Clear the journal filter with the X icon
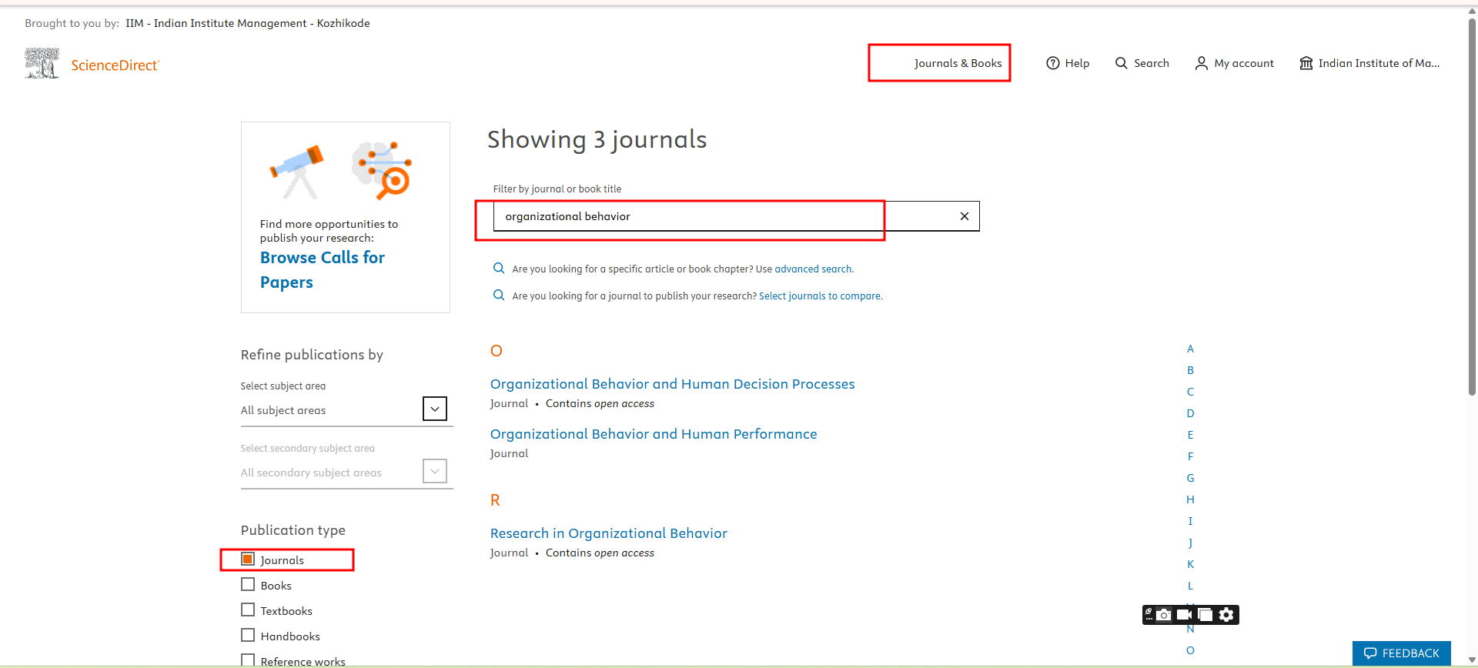The width and height of the screenshot is (1478, 668). click(964, 216)
